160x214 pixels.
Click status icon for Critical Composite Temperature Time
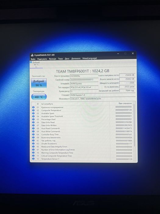point(33,156)
